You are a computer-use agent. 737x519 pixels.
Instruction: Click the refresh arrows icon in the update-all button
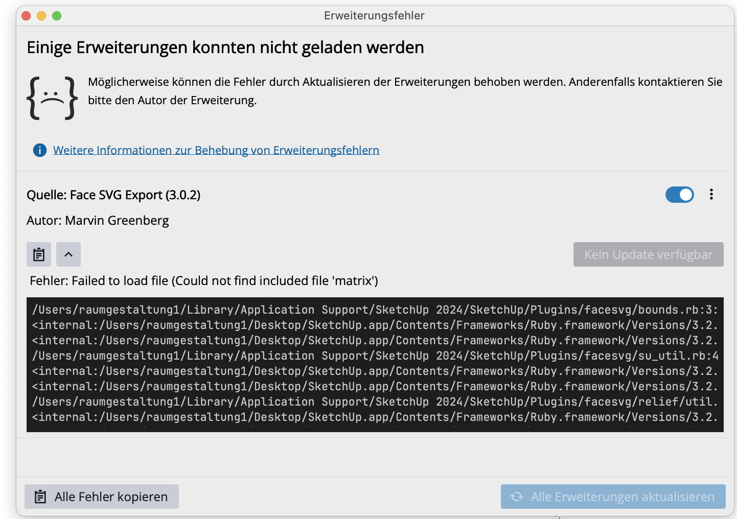[x=517, y=497]
